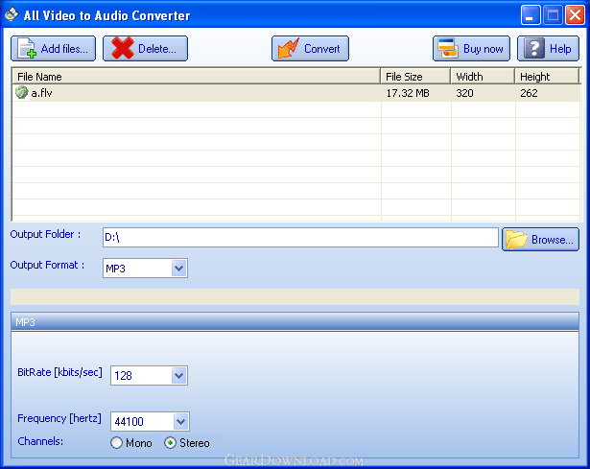The image size is (590, 469).
Task: Click the app icon in title bar
Action: 12,14
